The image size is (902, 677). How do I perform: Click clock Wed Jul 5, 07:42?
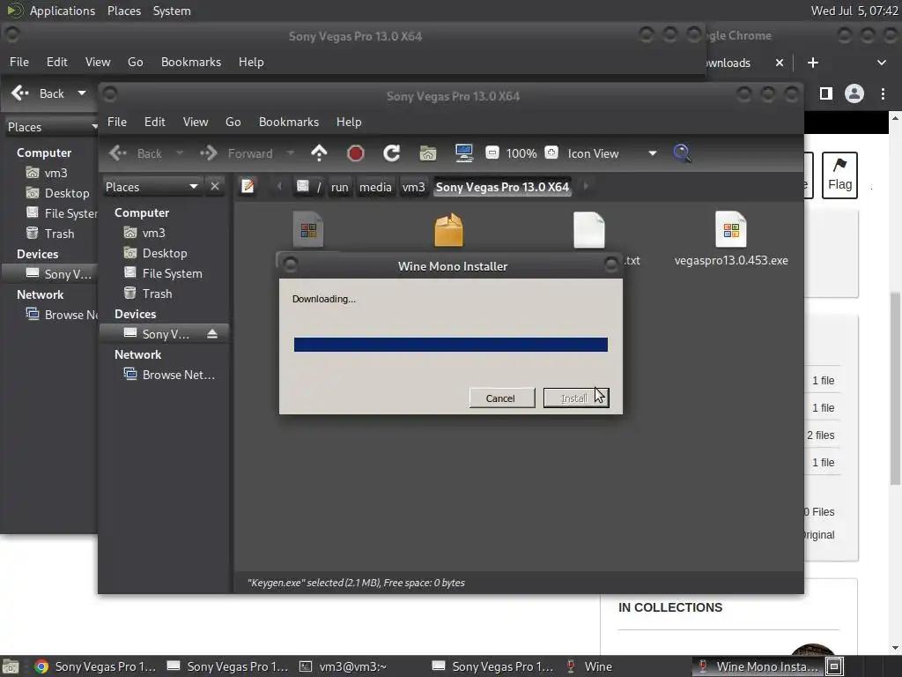click(x=854, y=11)
